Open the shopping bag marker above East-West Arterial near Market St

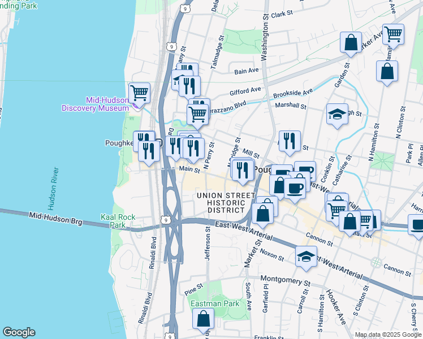tap(262, 215)
